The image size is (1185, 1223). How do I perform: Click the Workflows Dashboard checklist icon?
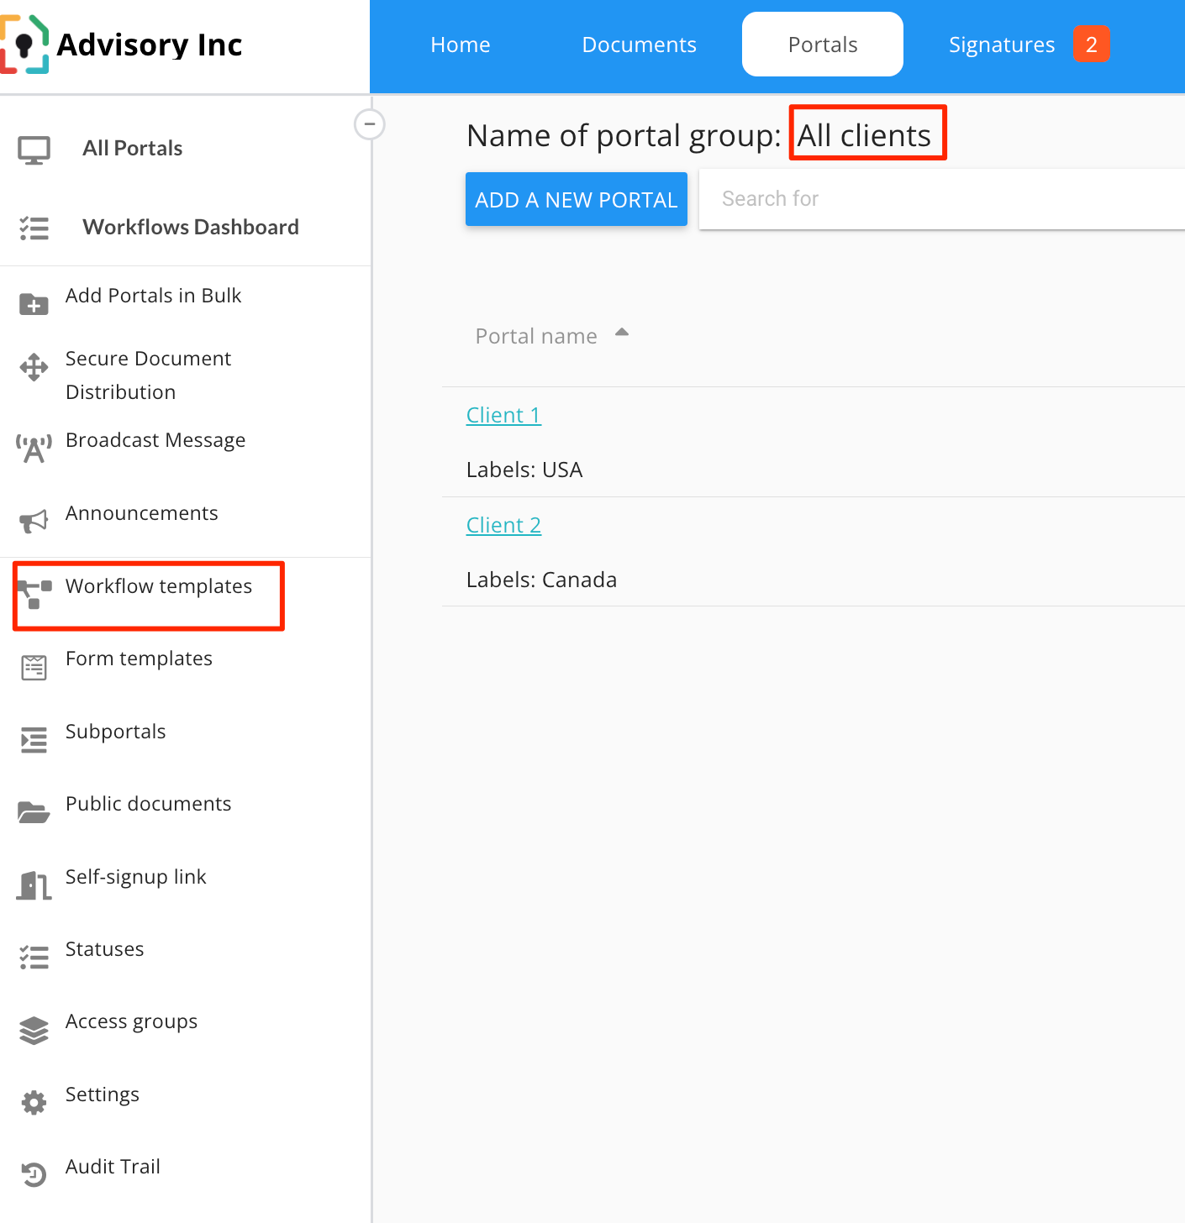[x=34, y=228]
